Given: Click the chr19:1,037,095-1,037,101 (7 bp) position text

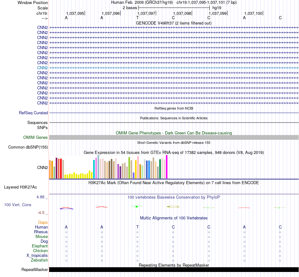Looking at the screenshot, I should 206,3.
